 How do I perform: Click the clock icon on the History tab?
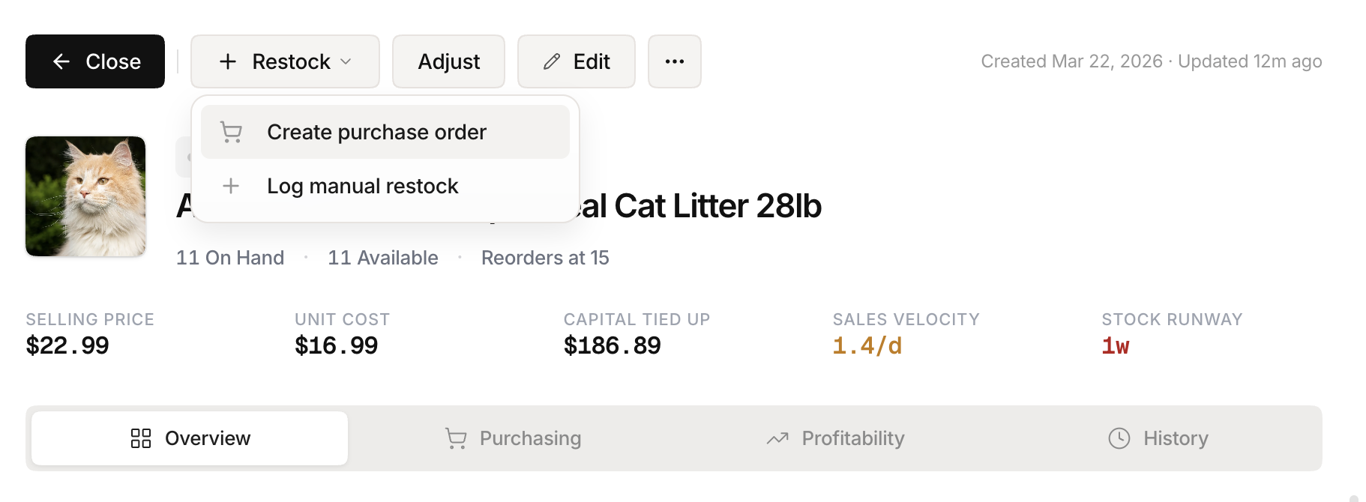click(x=1118, y=438)
